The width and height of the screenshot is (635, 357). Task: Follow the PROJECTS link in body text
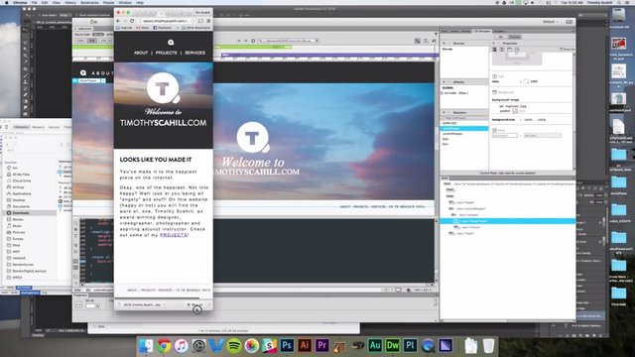pos(174,235)
